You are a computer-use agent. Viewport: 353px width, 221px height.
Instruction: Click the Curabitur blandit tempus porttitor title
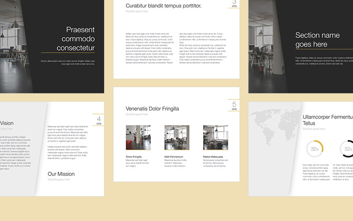point(163,6)
